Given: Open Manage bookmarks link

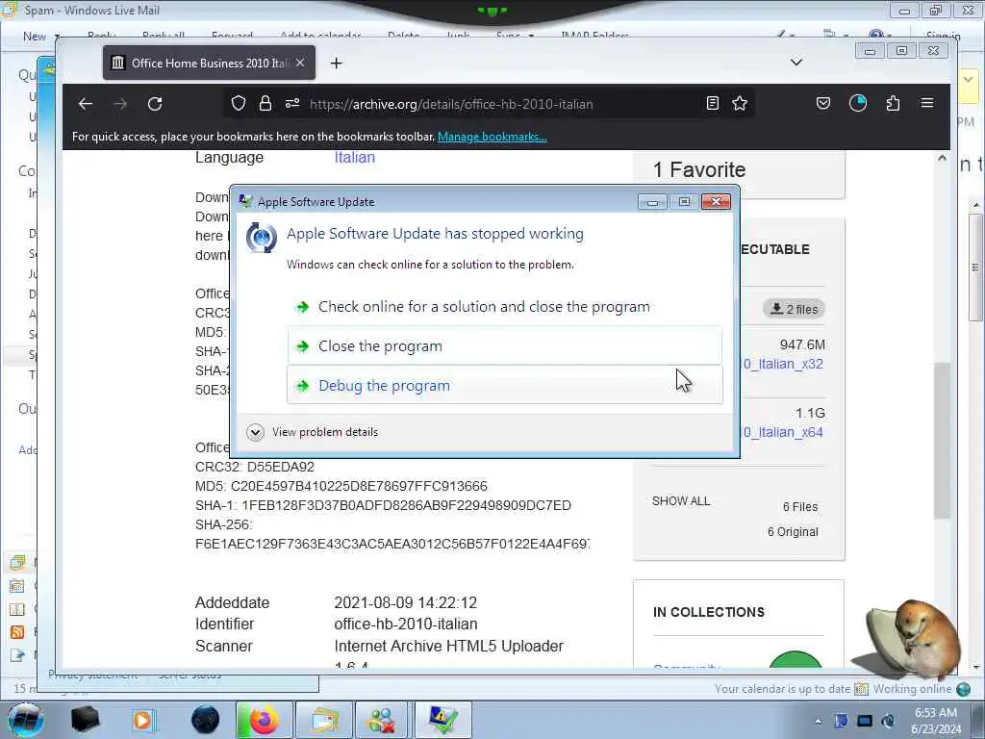Looking at the screenshot, I should [492, 137].
